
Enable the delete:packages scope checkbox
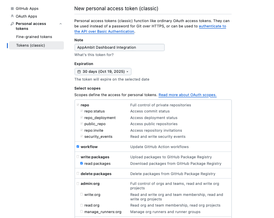tap(78, 174)
